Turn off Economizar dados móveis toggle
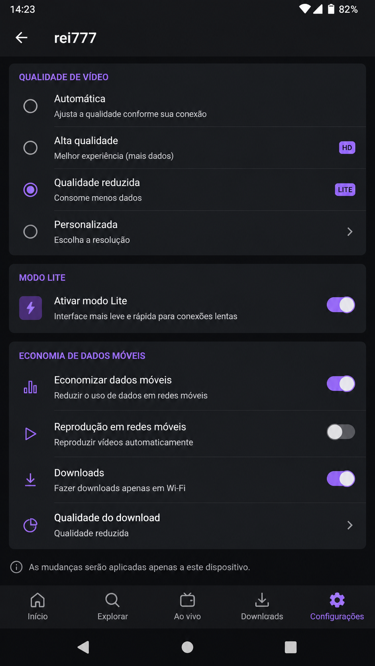The height and width of the screenshot is (666, 375). (341, 384)
